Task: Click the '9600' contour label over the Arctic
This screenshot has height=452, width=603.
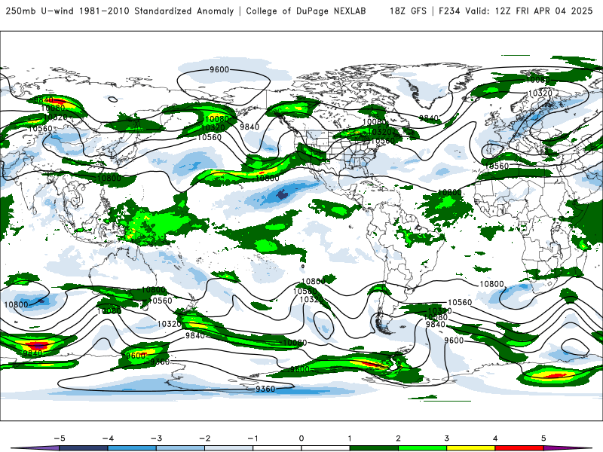Action: [219, 69]
